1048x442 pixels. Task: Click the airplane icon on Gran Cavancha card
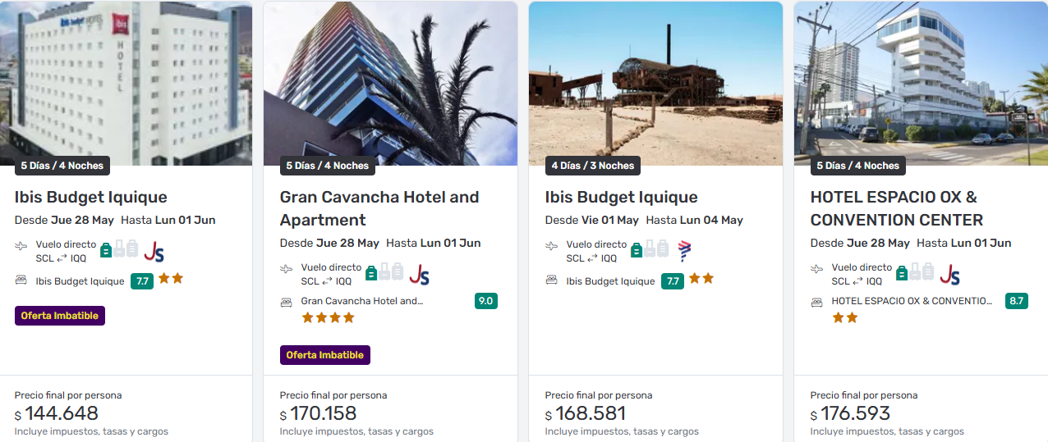click(287, 268)
